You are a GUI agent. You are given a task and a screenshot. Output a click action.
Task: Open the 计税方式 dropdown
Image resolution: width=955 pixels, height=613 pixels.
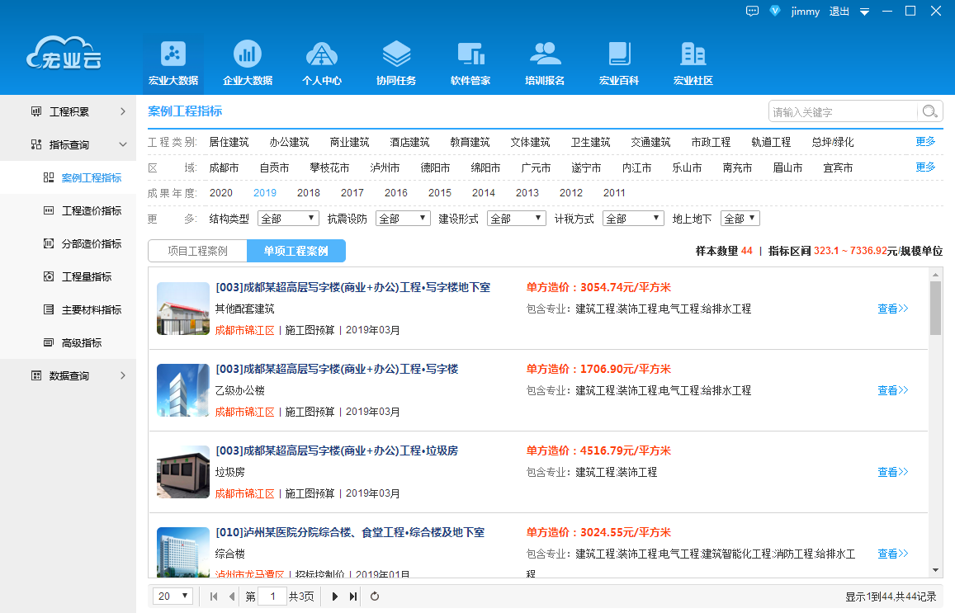(632, 218)
